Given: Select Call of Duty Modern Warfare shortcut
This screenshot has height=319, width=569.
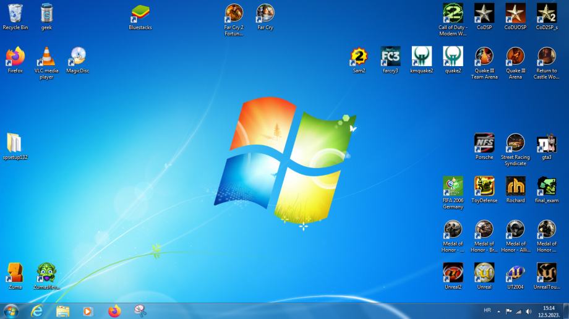Looking at the screenshot, I should pos(453,20).
